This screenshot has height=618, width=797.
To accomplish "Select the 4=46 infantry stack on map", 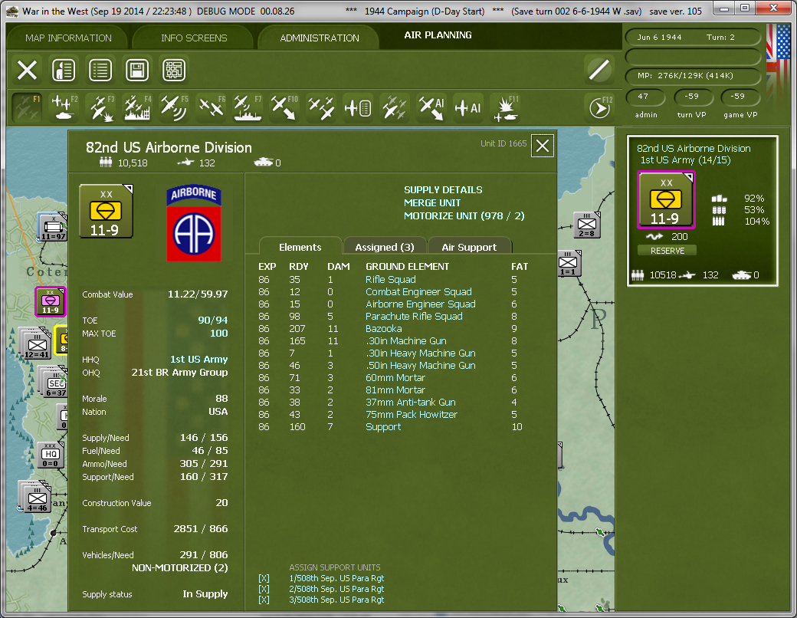I will (35, 496).
